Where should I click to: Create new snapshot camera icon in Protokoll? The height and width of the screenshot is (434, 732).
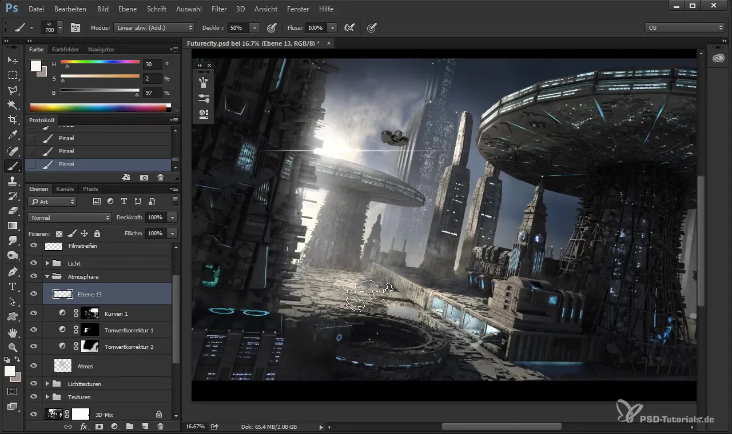coord(144,178)
